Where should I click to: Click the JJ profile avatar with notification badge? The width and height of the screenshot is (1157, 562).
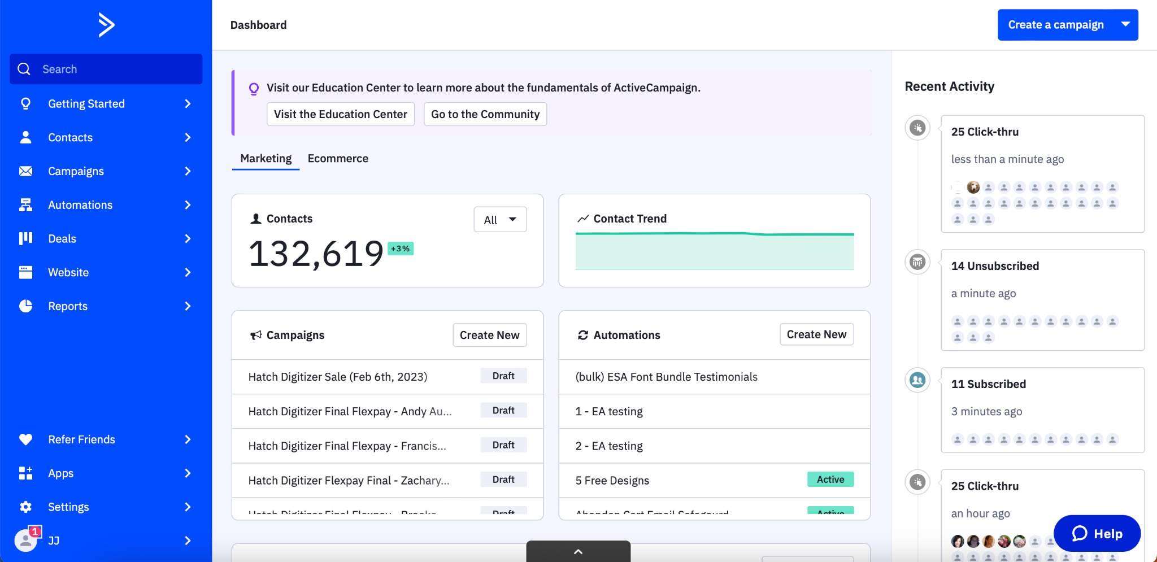click(x=27, y=540)
